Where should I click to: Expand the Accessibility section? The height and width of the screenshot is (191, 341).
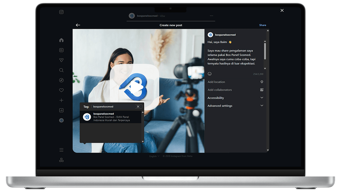[235, 98]
